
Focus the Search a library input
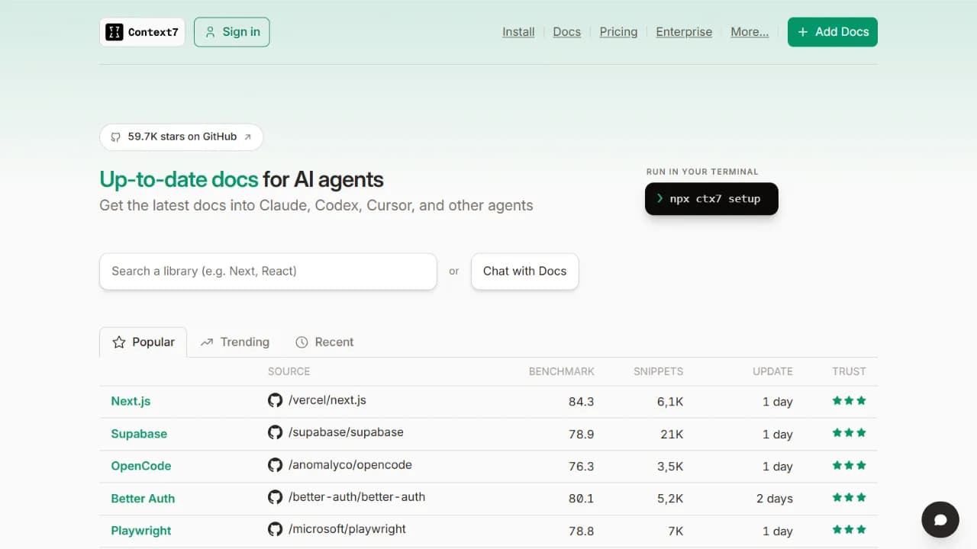[x=268, y=271]
